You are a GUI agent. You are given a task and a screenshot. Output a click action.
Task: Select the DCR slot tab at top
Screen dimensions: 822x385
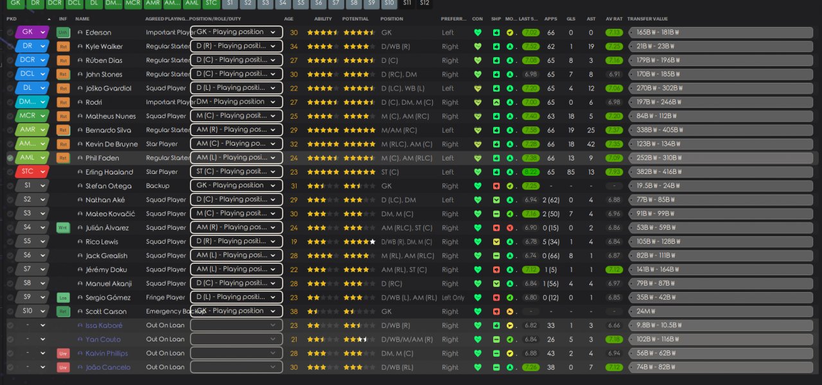click(55, 3)
